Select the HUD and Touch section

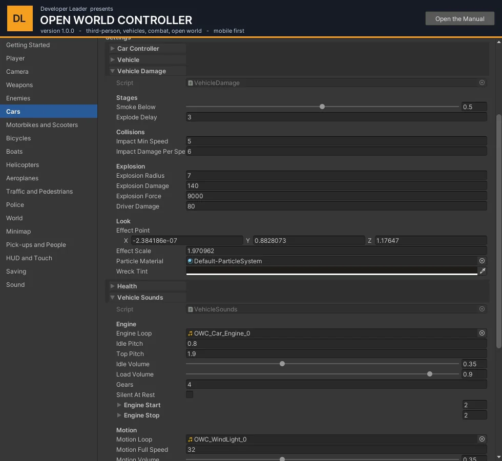(x=49, y=258)
